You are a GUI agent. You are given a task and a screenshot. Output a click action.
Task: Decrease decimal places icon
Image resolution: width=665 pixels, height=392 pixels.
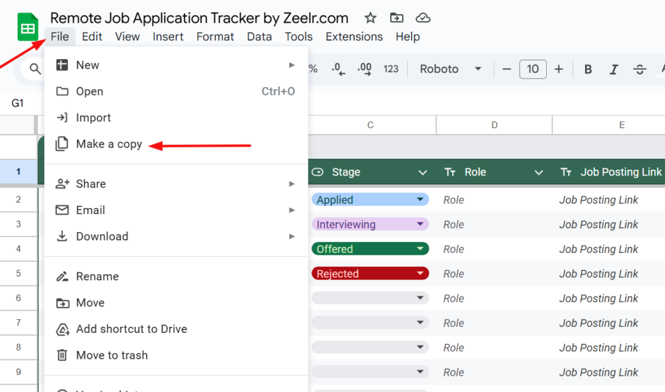338,69
